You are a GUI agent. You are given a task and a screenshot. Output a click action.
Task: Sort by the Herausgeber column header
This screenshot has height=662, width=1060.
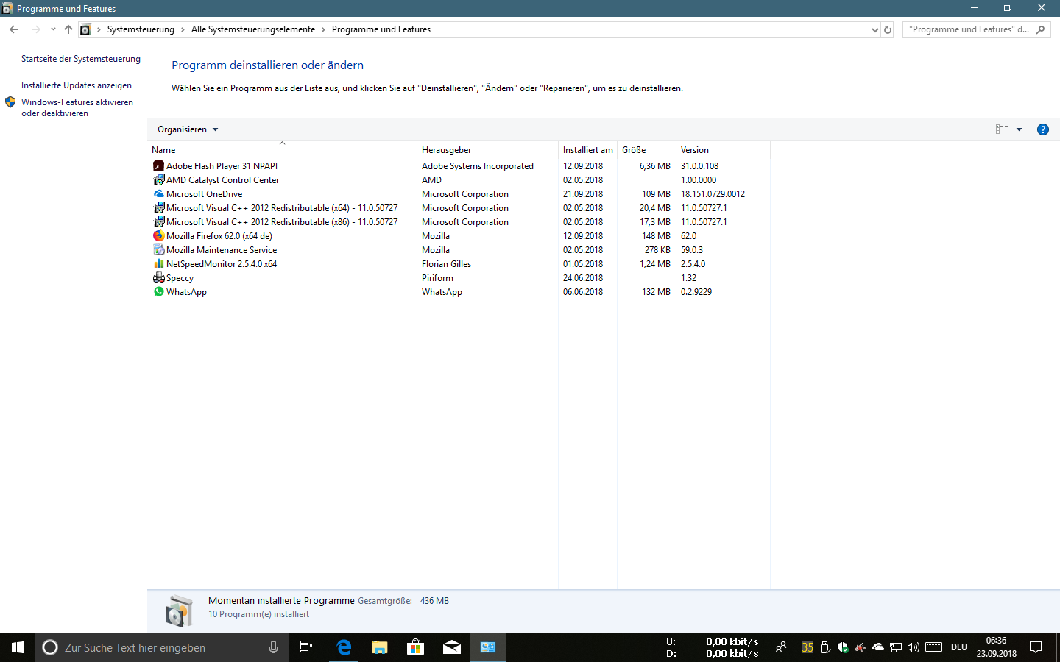[x=487, y=150]
